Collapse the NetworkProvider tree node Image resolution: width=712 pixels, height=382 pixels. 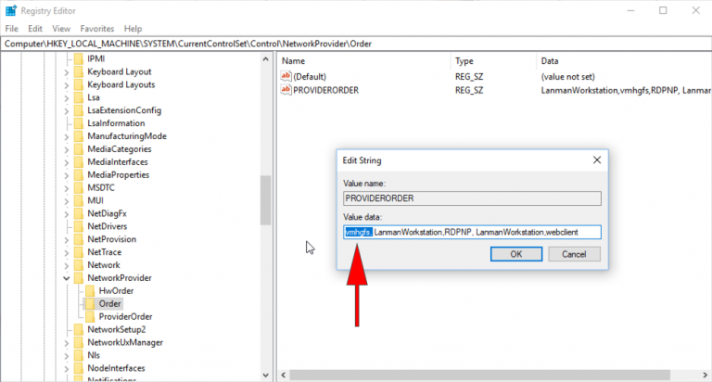pos(67,278)
